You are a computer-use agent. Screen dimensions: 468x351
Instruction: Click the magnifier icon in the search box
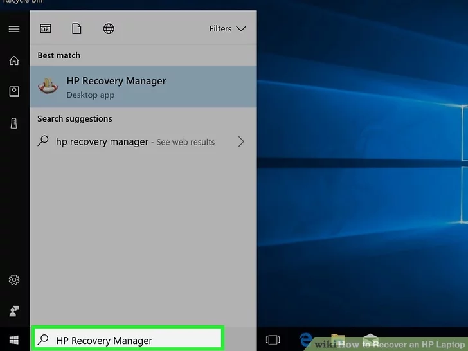tap(43, 339)
